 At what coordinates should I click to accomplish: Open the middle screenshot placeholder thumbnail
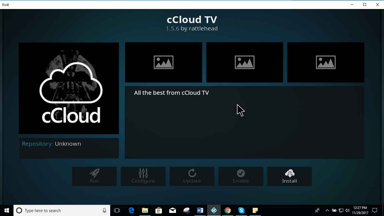(245, 62)
